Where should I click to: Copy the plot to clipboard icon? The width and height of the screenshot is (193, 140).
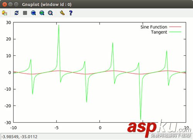click(5, 13)
